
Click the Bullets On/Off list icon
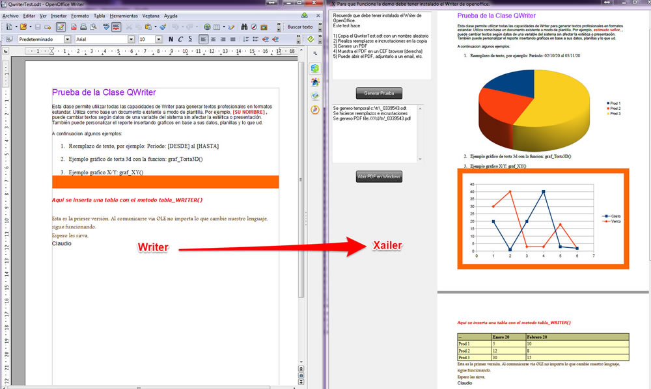click(255, 39)
